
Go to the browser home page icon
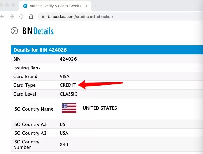coord(31,17)
